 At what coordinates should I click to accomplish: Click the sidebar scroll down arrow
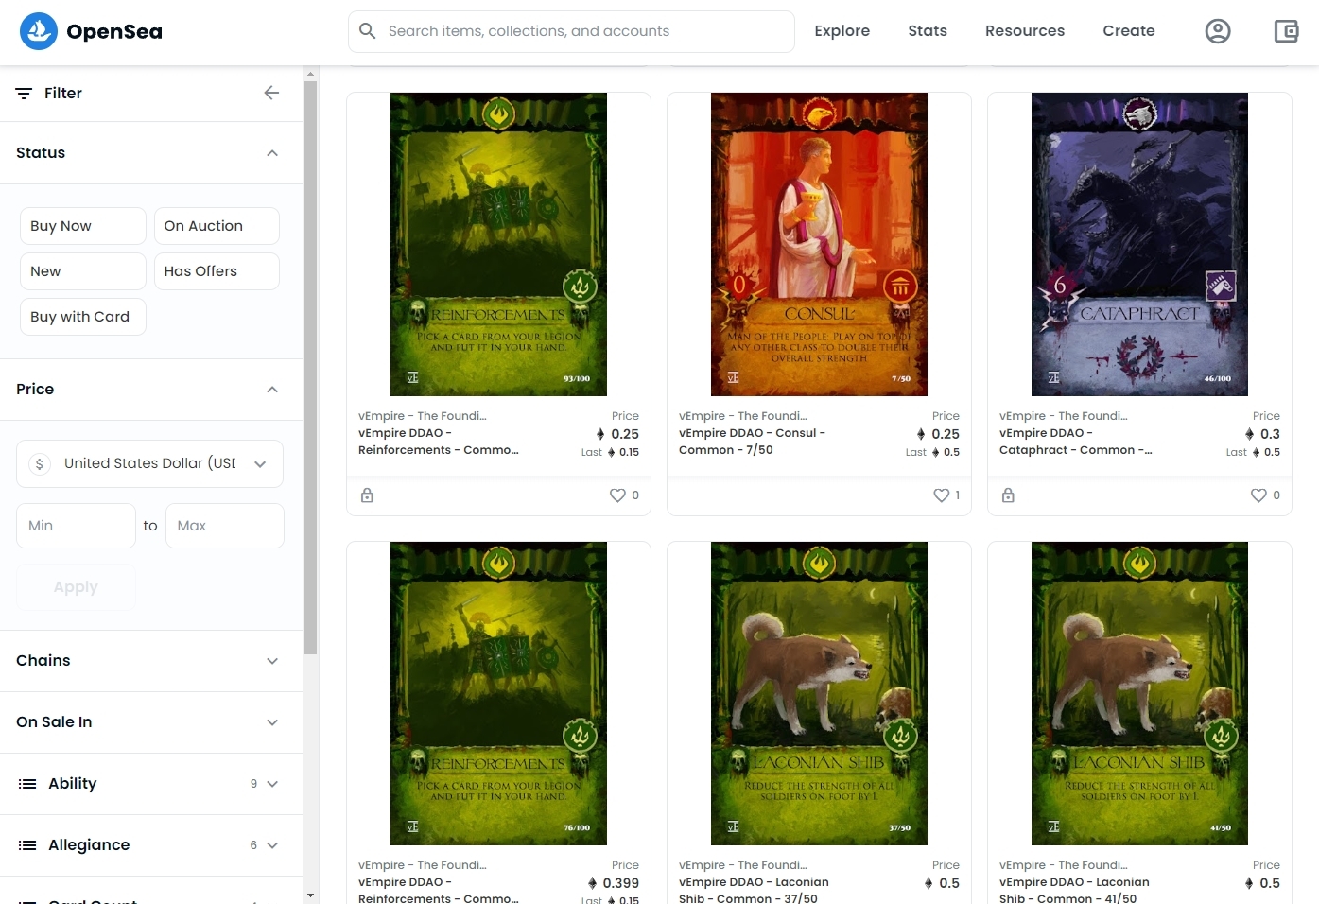pos(310,895)
